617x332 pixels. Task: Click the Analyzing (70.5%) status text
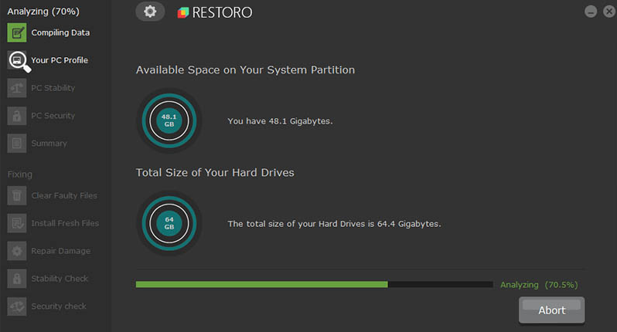click(539, 285)
